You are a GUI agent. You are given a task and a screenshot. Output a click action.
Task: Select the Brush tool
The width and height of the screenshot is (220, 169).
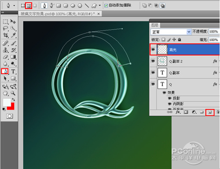pyautogui.click(x=13, y=43)
